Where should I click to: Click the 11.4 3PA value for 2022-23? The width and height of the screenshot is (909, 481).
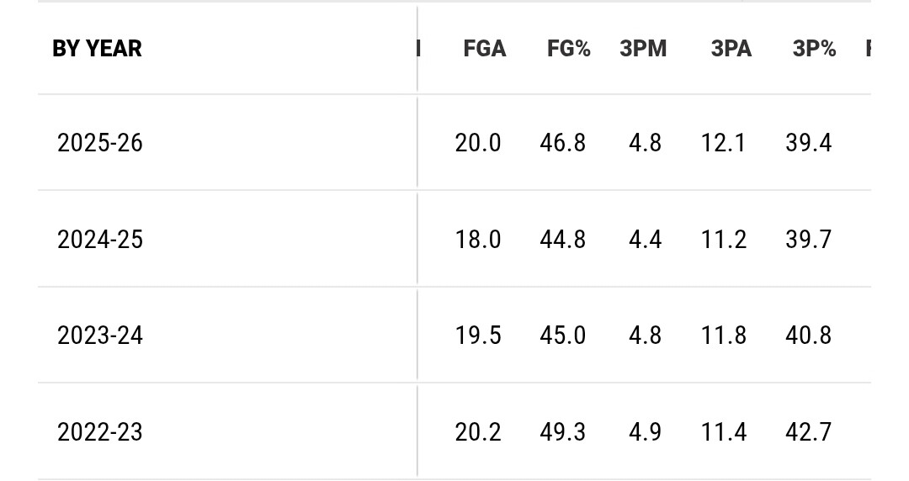pos(723,432)
